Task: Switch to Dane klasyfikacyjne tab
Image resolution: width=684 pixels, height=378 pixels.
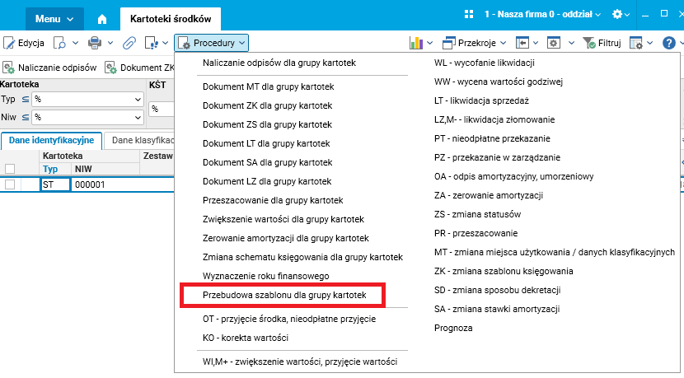Action: click(x=139, y=140)
